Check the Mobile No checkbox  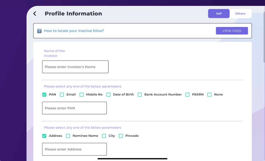click(x=82, y=95)
